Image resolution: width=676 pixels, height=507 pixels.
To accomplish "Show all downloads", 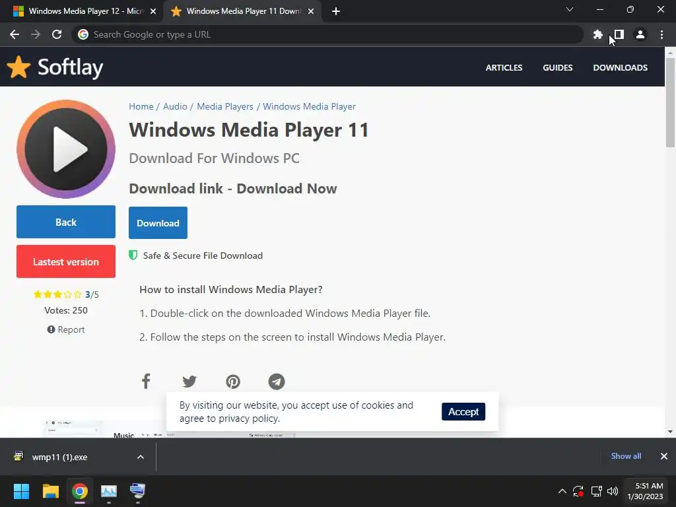I will (626, 456).
